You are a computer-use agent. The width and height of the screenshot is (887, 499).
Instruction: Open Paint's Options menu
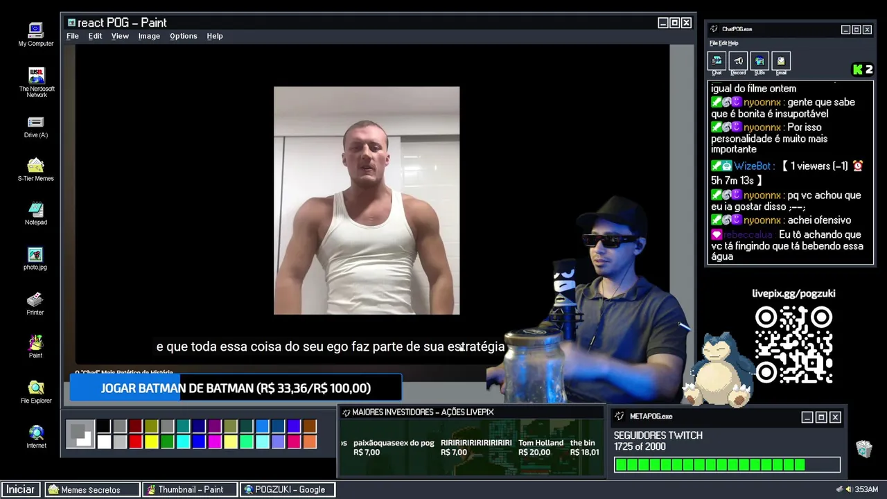(184, 36)
